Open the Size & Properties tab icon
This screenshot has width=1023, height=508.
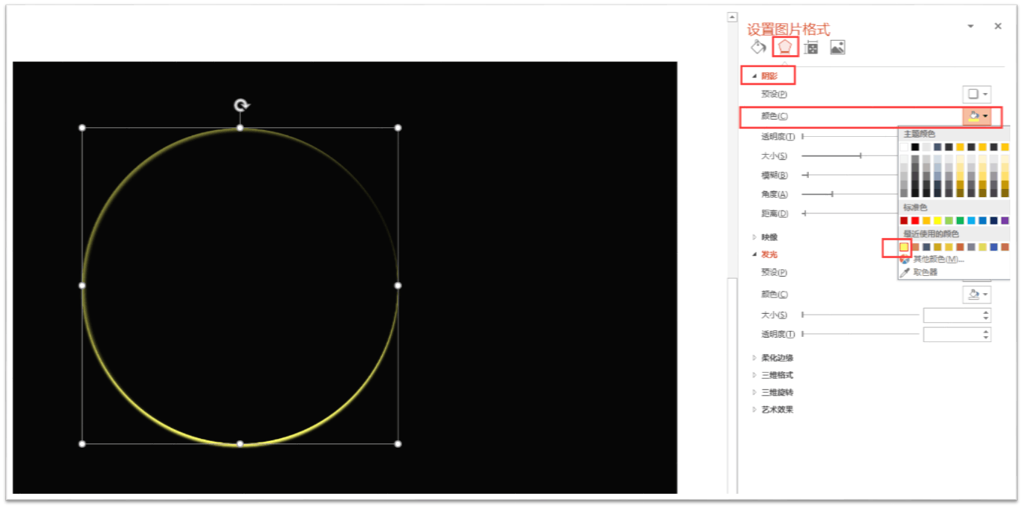[811, 48]
